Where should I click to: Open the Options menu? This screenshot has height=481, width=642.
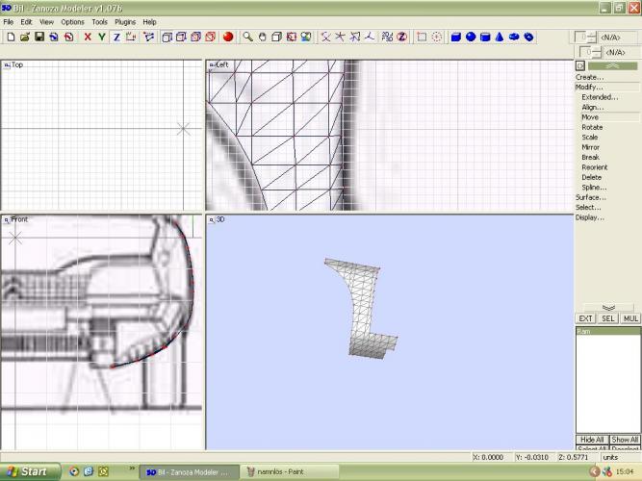(72, 22)
